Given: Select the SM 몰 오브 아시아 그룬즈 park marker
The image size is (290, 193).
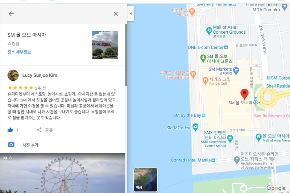Looking at the screenshot, I should tap(203, 58).
